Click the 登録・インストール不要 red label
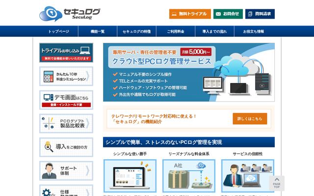The width and height of the screenshot is (314, 196). click(66, 105)
